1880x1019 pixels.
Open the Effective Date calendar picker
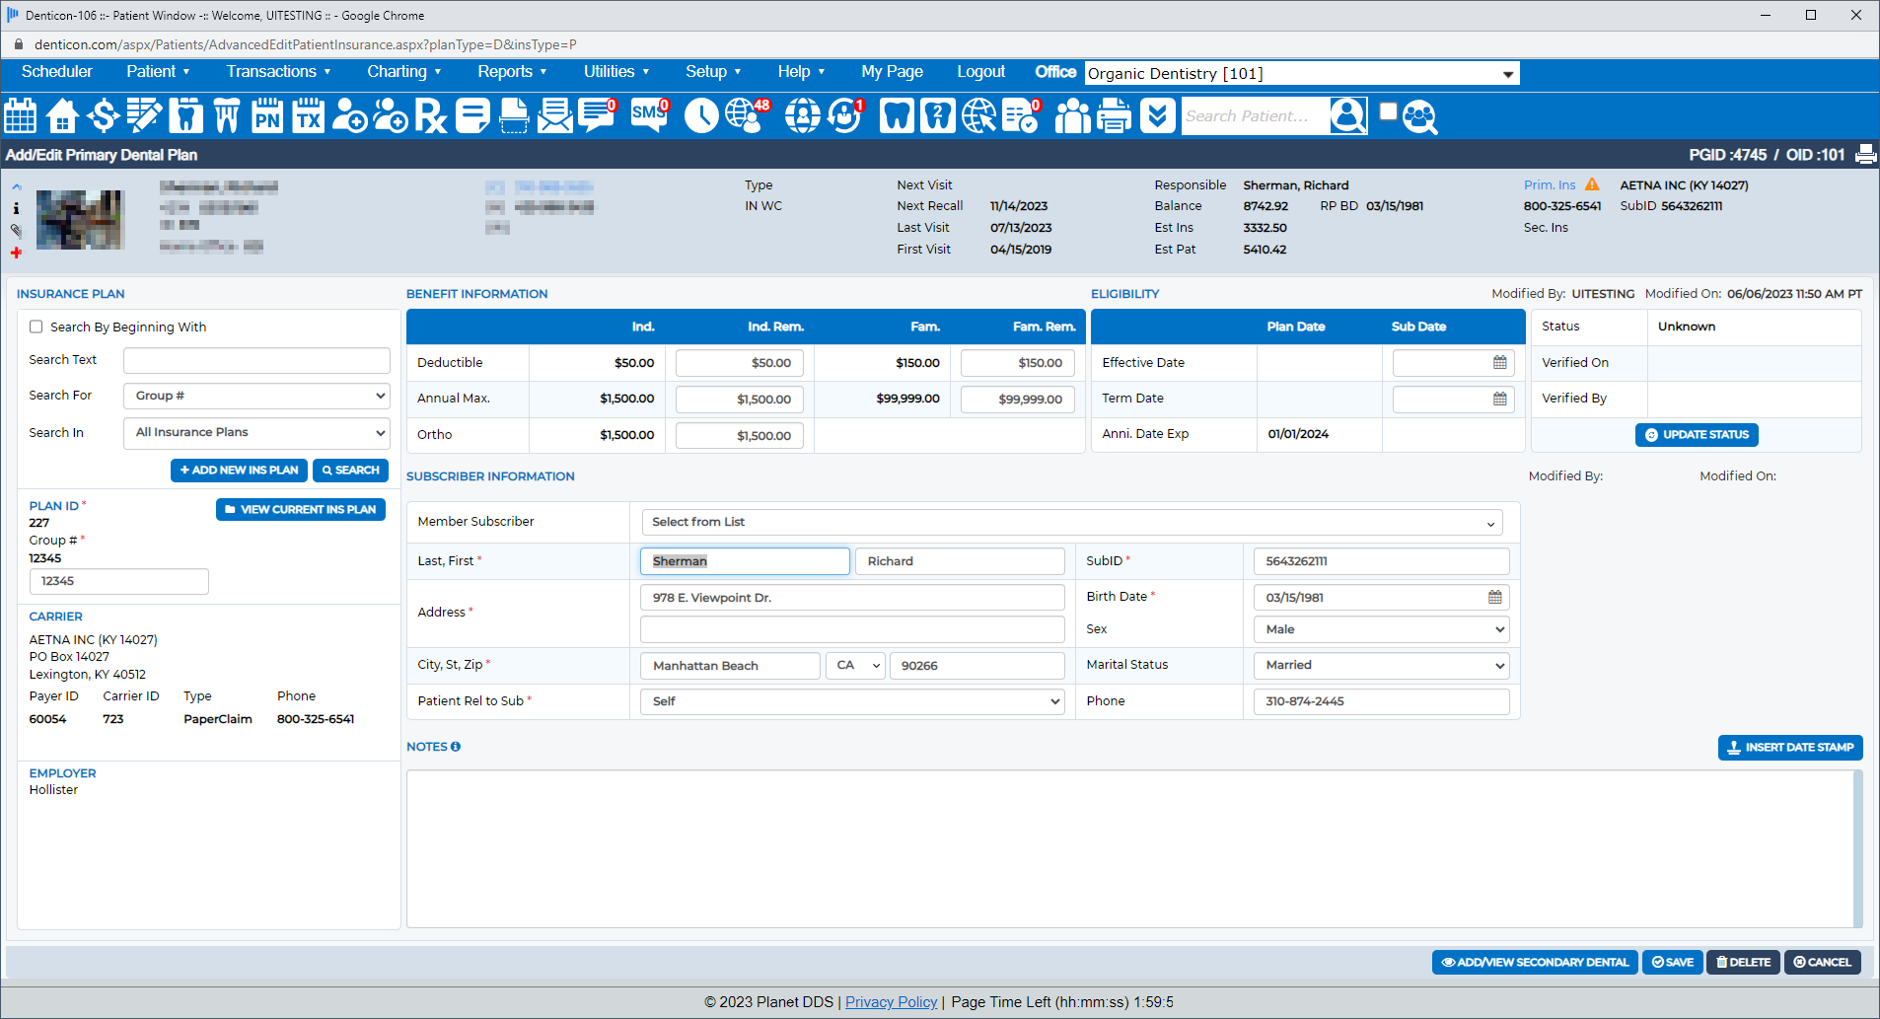point(1499,363)
